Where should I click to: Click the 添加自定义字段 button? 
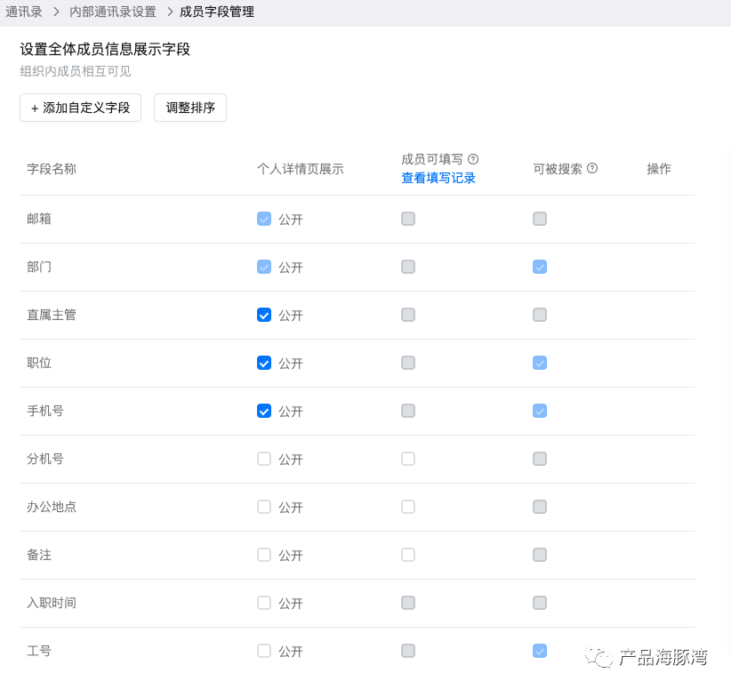point(80,108)
